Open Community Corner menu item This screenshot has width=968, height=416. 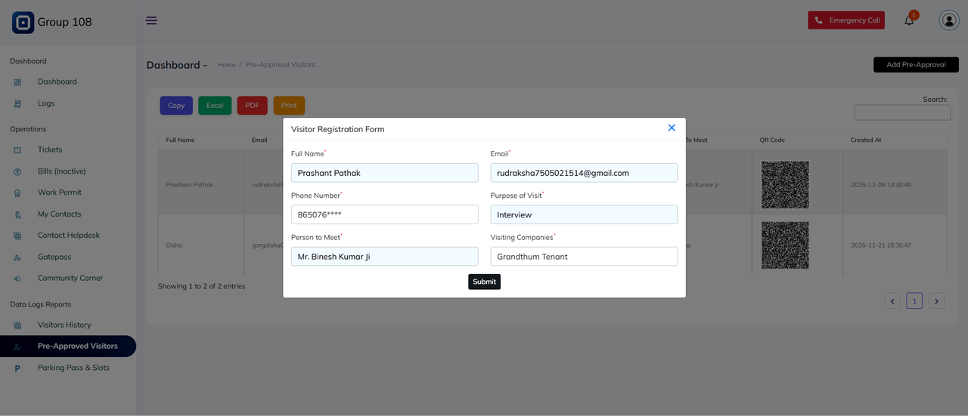pyautogui.click(x=70, y=278)
